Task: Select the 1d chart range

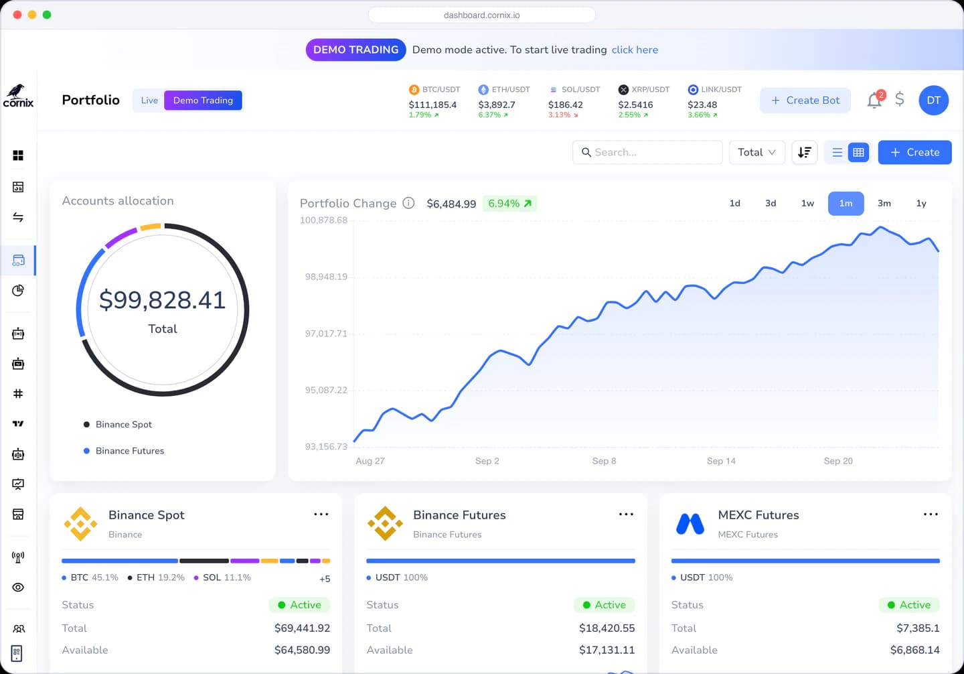Action: (x=734, y=203)
